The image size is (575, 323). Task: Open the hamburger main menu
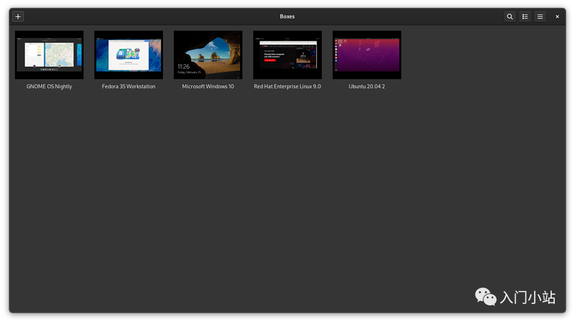(x=540, y=16)
